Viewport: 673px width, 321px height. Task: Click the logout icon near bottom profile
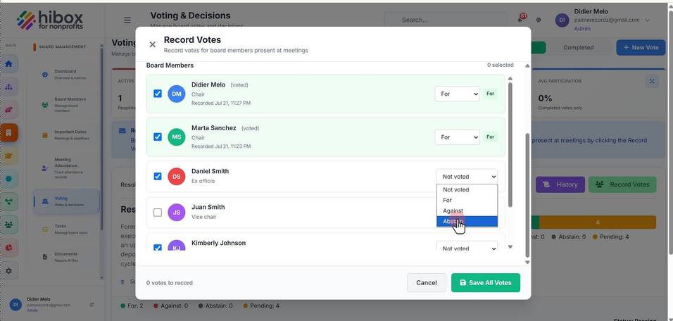click(x=92, y=304)
